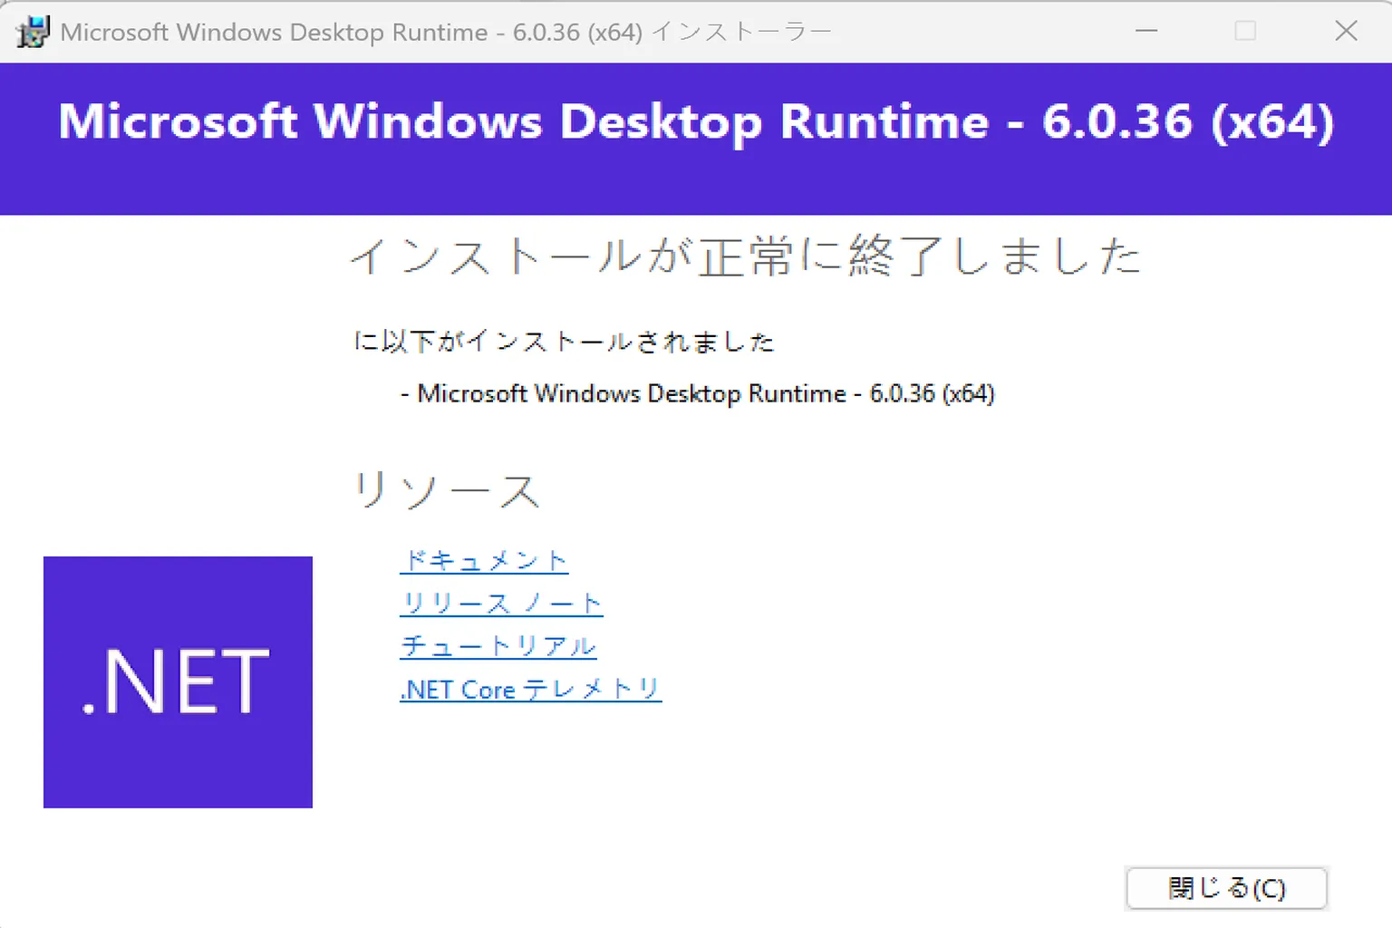Click the purple banner title text
Viewport: 1392px width, 928px height.
pos(696,121)
